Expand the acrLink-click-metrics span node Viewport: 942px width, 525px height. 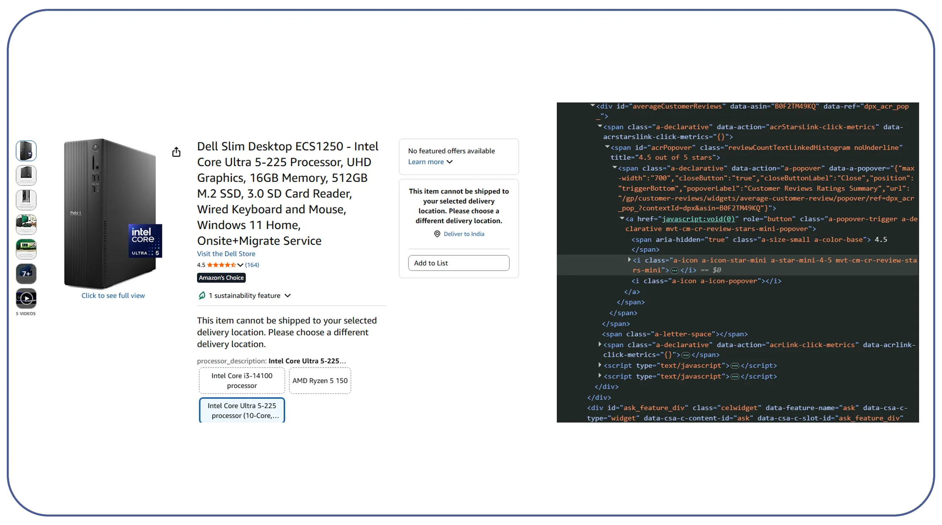click(x=600, y=345)
